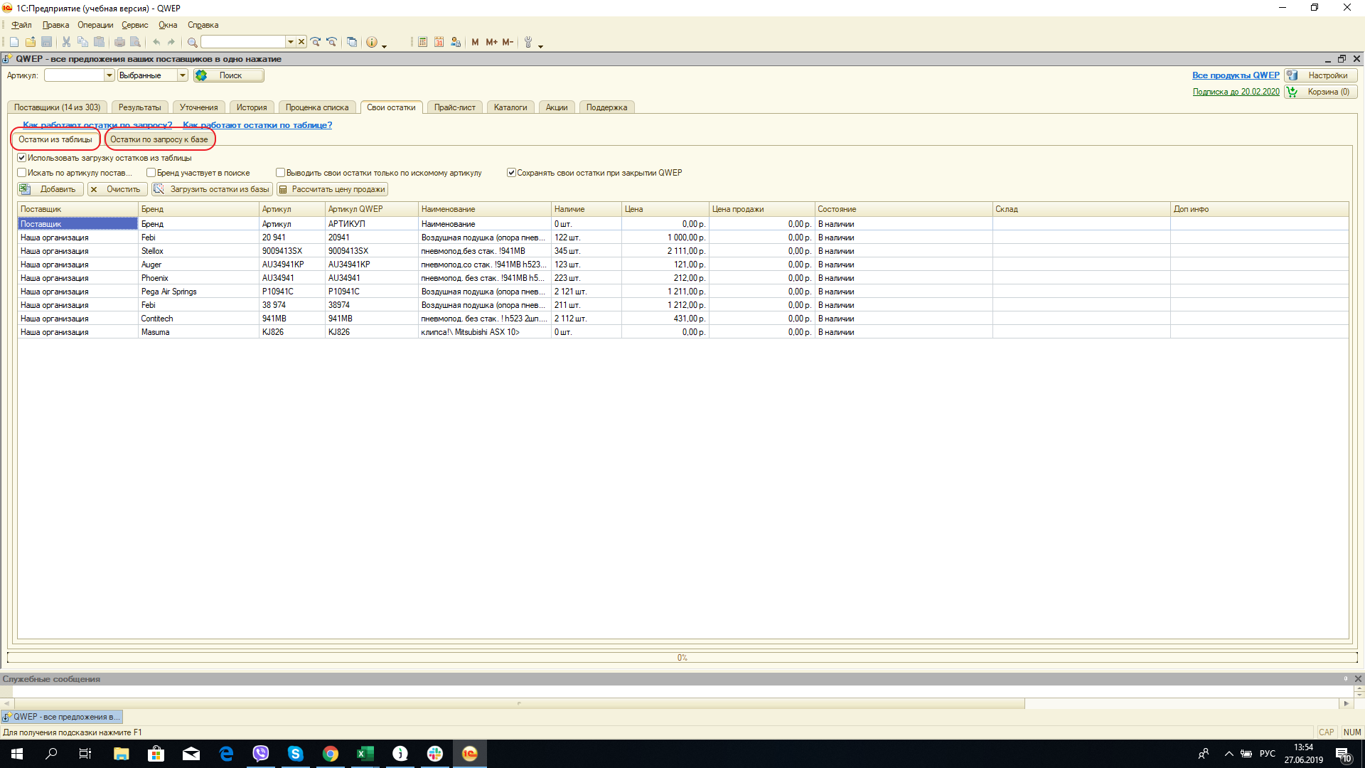Open the Сервис menu
This screenshot has width=1365, height=768.
135,25
